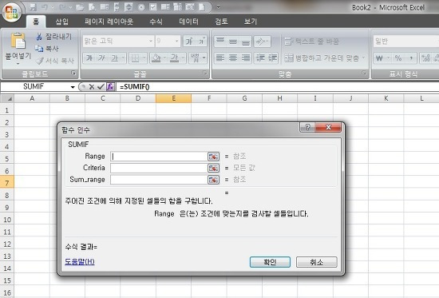The width and height of the screenshot is (439, 298).
Task: Click the increase decimal icon
Action: (x=425, y=58)
